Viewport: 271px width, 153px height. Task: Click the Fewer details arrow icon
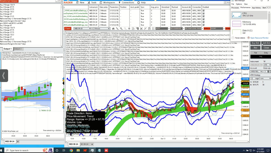click(x=233, y=38)
